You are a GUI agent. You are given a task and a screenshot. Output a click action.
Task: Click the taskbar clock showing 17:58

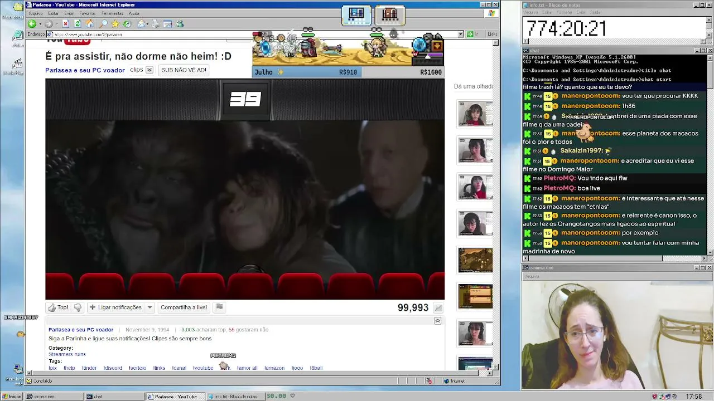[694, 397]
